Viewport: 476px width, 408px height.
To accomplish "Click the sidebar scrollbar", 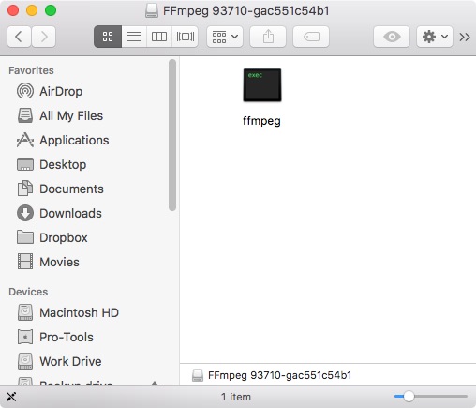I will (172, 135).
